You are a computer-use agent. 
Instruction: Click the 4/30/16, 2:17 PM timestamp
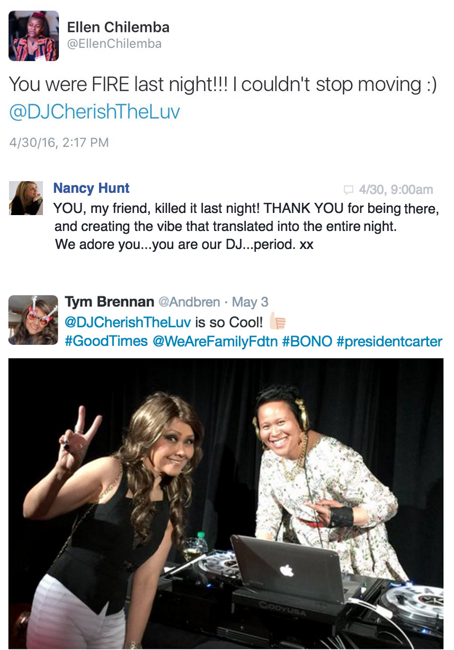59,143
